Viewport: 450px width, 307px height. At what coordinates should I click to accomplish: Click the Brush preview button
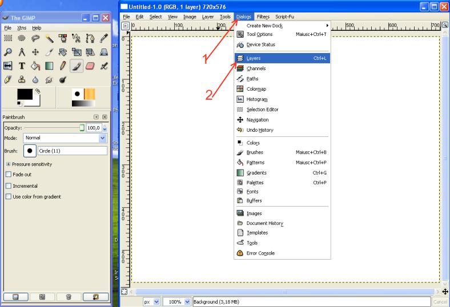(30, 151)
